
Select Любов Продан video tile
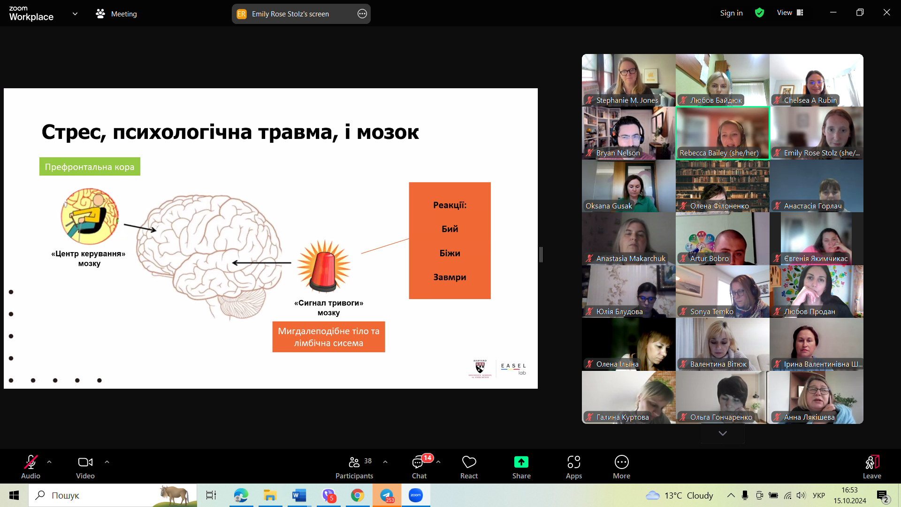pyautogui.click(x=817, y=292)
